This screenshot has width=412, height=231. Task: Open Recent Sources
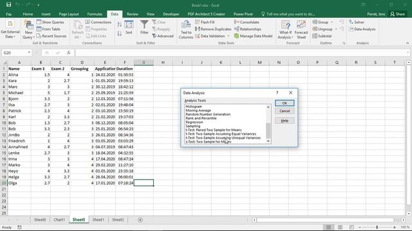tap(51, 36)
